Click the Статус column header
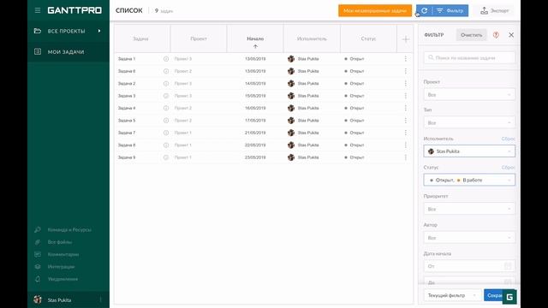The image size is (548, 308). 368,38
